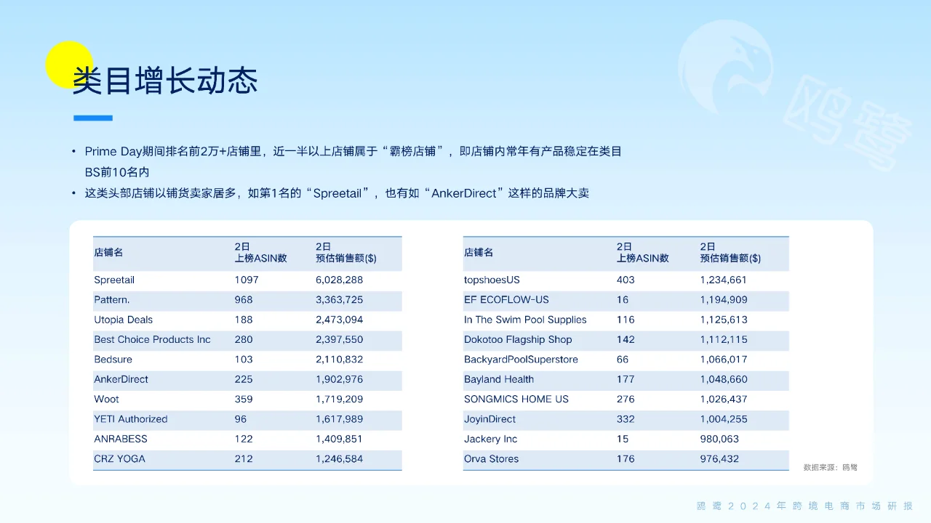Click ASIN count 403 for topshoesUS
This screenshot has width=931, height=523.
tap(626, 280)
